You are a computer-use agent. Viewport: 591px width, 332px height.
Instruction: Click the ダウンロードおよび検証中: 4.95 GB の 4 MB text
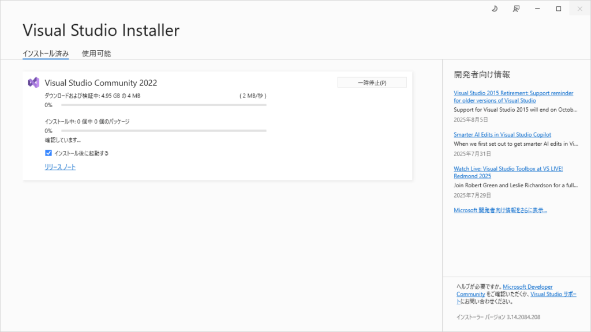(x=92, y=96)
